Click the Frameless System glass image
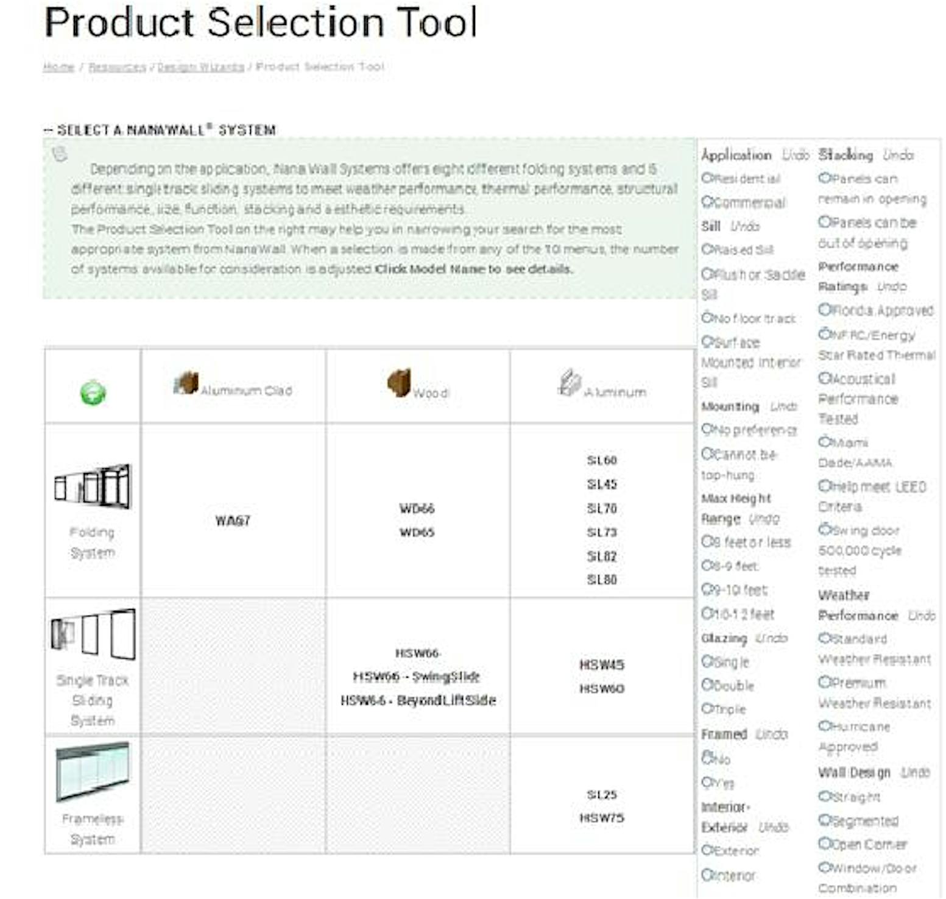Image resolution: width=946 pixels, height=899 pixels. click(x=93, y=771)
